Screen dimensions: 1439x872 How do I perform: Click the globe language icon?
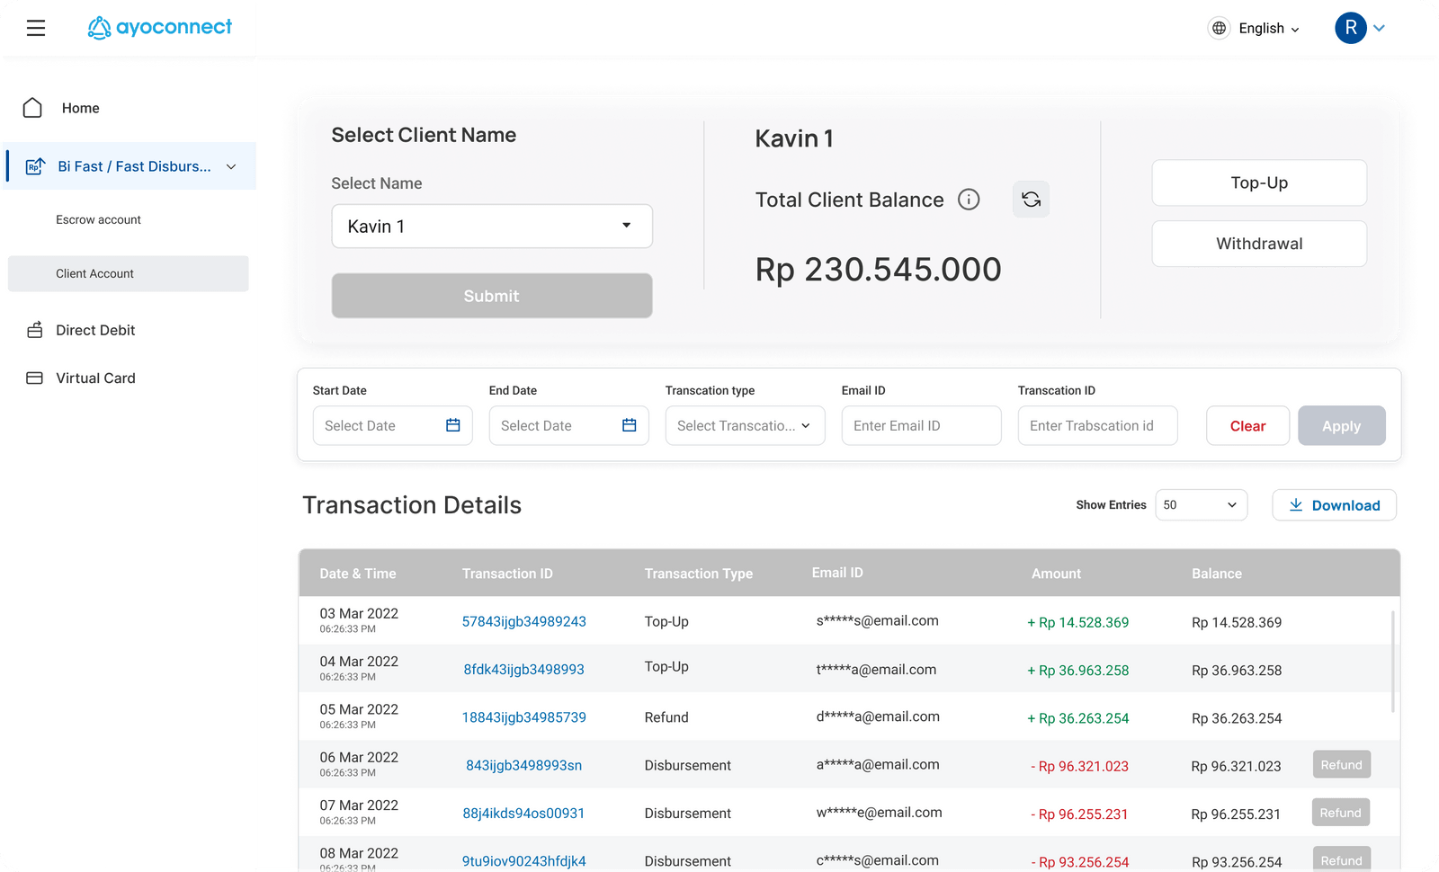coord(1219,28)
